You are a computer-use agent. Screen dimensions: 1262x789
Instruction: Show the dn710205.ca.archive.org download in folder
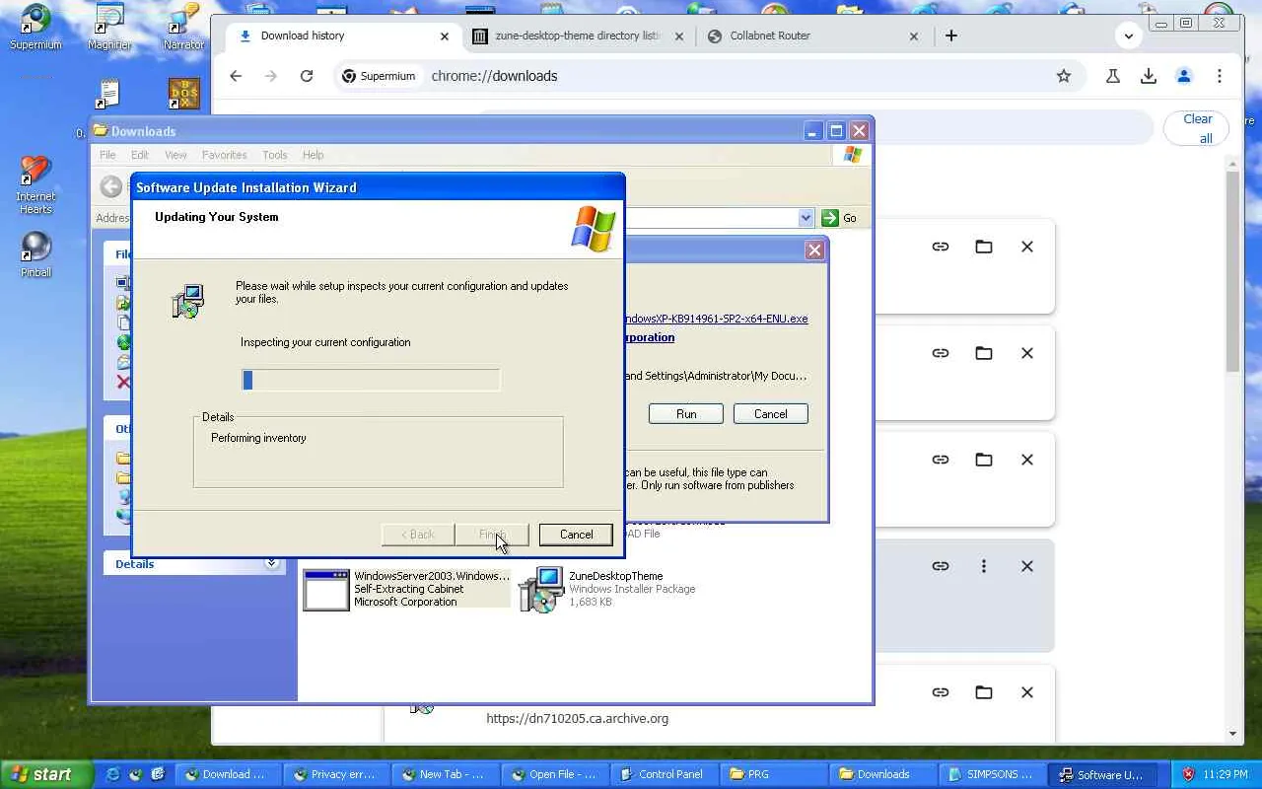coord(984,692)
